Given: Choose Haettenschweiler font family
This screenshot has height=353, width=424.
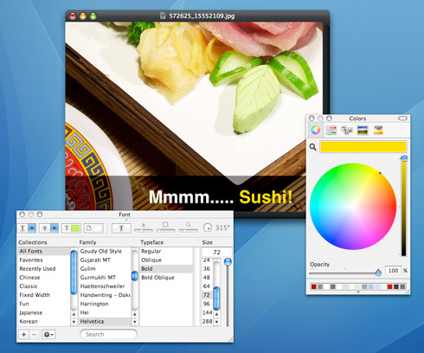Looking at the screenshot, I should (105, 286).
